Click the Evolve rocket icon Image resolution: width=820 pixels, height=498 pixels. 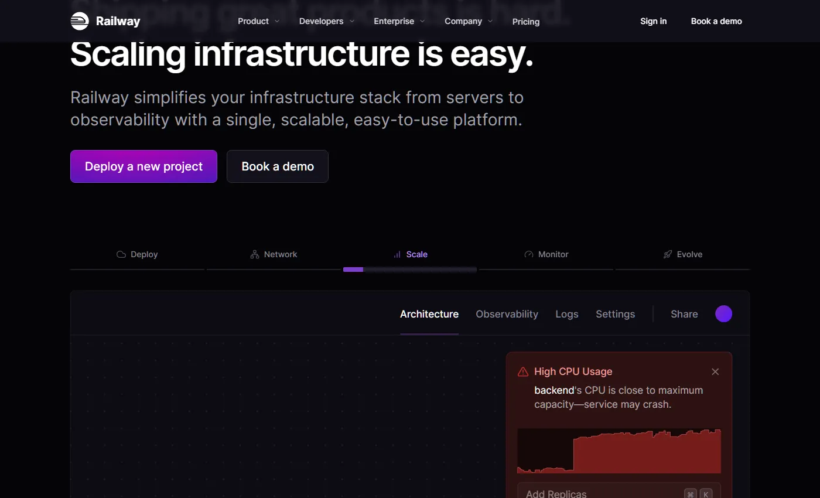point(668,254)
